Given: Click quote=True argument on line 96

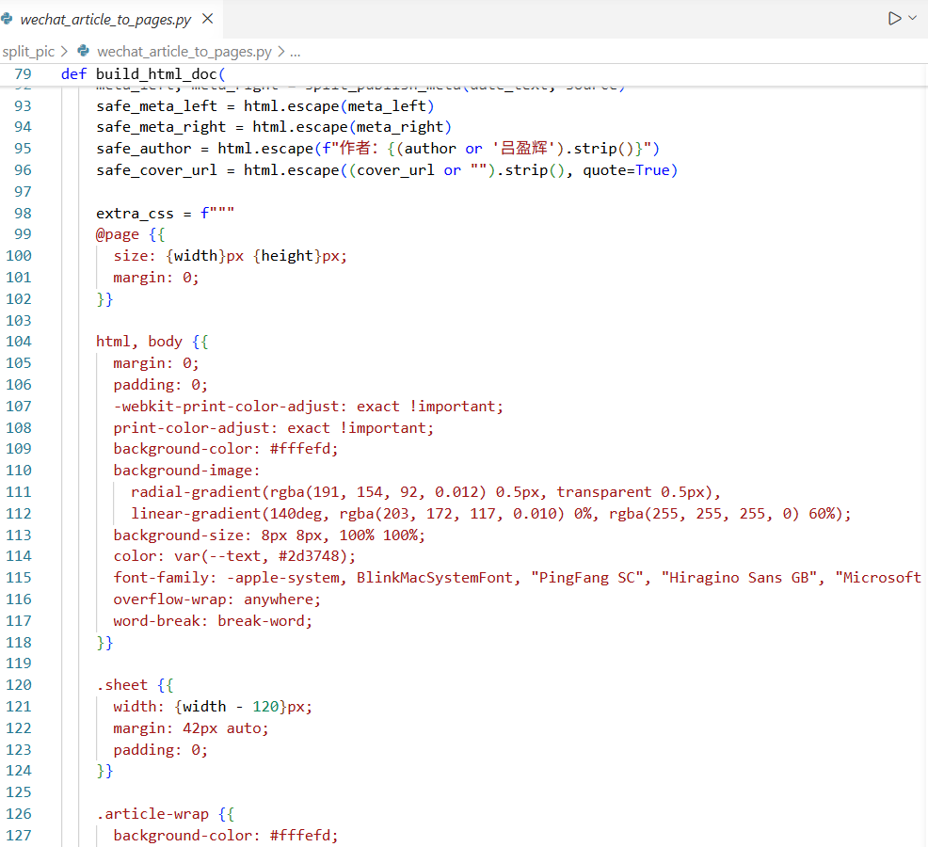Looking at the screenshot, I should click(x=626, y=170).
